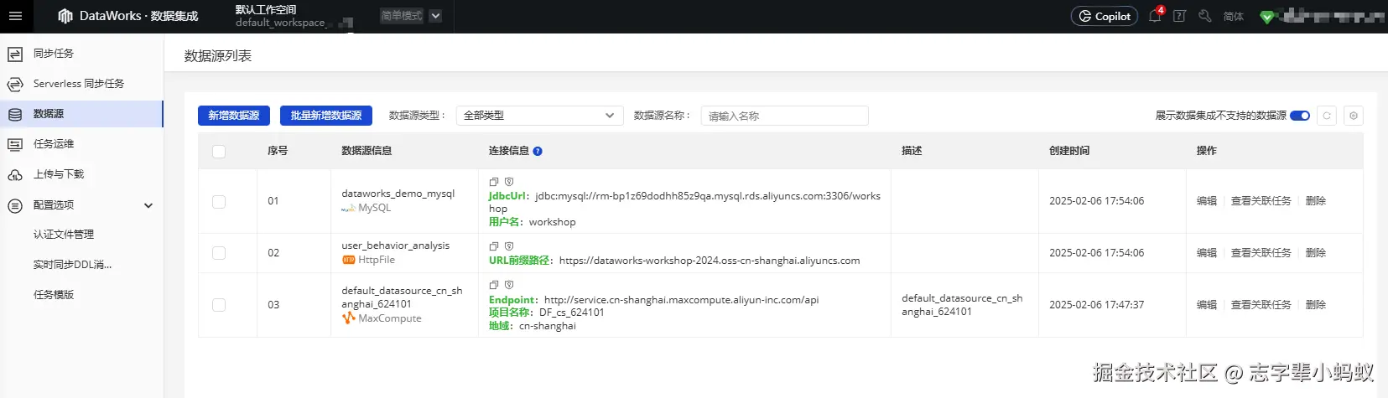The height and width of the screenshot is (398, 1388).
Task: Click the 上传与下载 cloud icon
Action: click(15, 174)
